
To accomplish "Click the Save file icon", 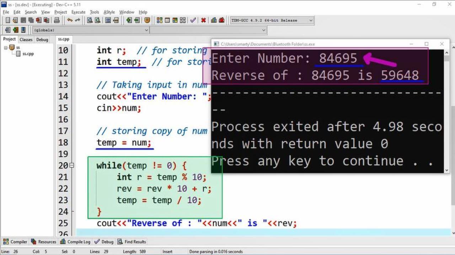I will pos(23,20).
